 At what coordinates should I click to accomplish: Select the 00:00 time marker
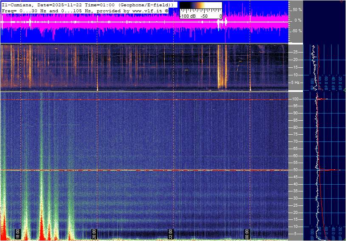tap(247, 234)
